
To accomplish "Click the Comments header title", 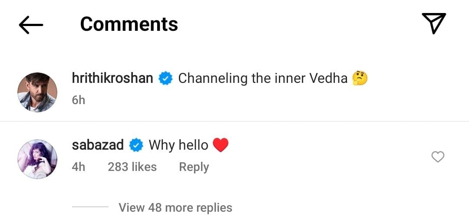I will 129,24.
